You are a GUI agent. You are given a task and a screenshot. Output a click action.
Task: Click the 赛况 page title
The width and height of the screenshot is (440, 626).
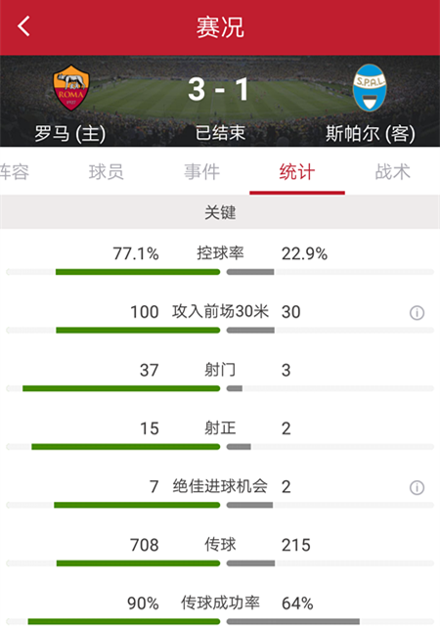220,27
